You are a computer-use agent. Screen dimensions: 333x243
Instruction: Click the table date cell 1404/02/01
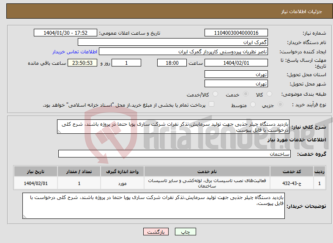point(35,183)
